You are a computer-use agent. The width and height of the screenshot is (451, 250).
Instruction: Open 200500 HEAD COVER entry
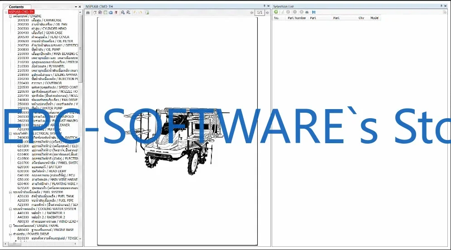[44, 37]
